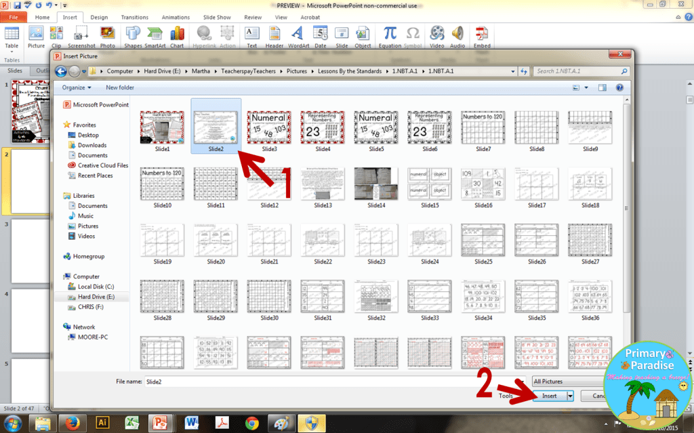Screen dimensions: 694x433
Task: Show the preview pane in dialog
Action: click(x=603, y=87)
